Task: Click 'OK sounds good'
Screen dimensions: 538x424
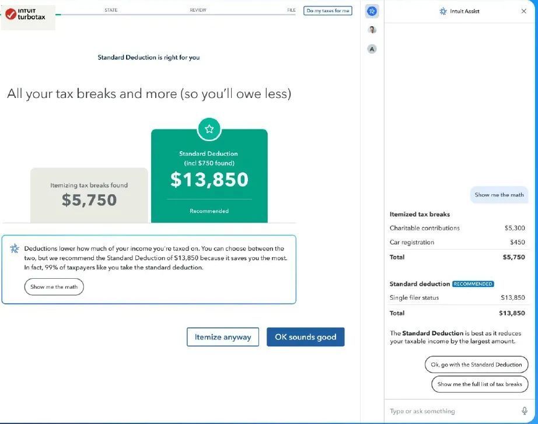Action: point(306,337)
